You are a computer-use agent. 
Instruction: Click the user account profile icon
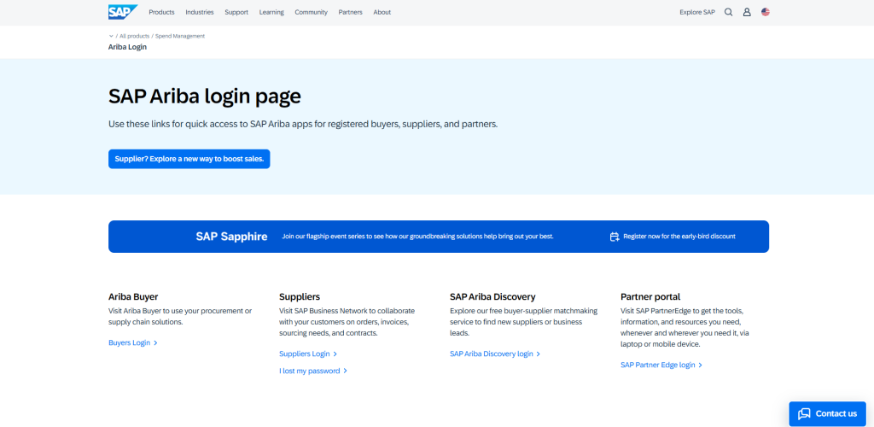click(x=747, y=12)
